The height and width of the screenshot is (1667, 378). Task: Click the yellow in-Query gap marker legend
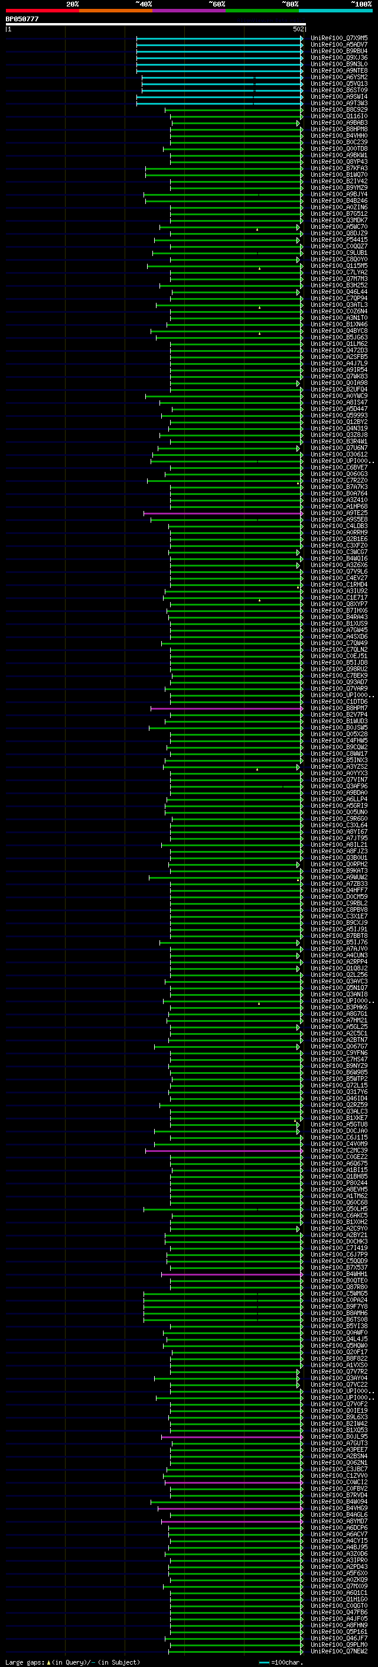(48, 1662)
